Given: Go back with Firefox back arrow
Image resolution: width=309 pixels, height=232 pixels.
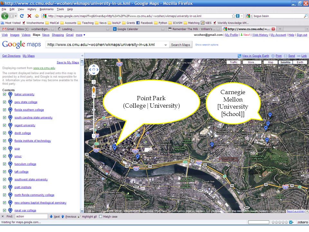Looking at the screenshot, I should [5, 16].
